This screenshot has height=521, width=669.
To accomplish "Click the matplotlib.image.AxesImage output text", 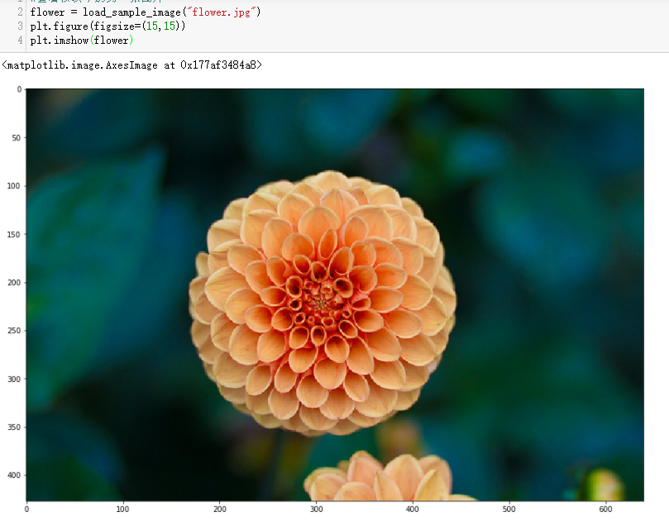I will tap(131, 65).
